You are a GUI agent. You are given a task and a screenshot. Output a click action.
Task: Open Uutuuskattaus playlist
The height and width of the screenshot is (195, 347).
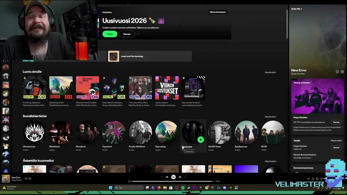(194, 88)
